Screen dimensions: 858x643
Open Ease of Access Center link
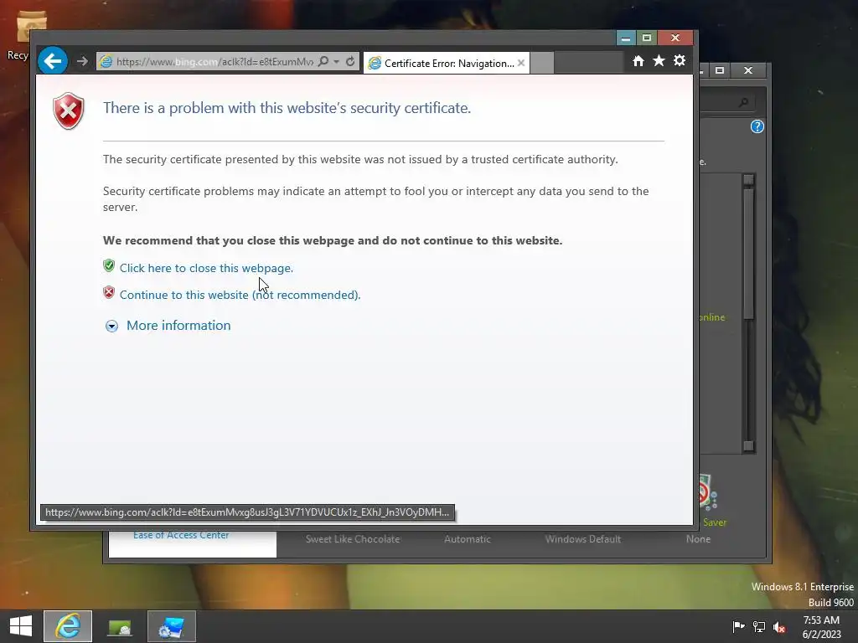click(x=181, y=535)
